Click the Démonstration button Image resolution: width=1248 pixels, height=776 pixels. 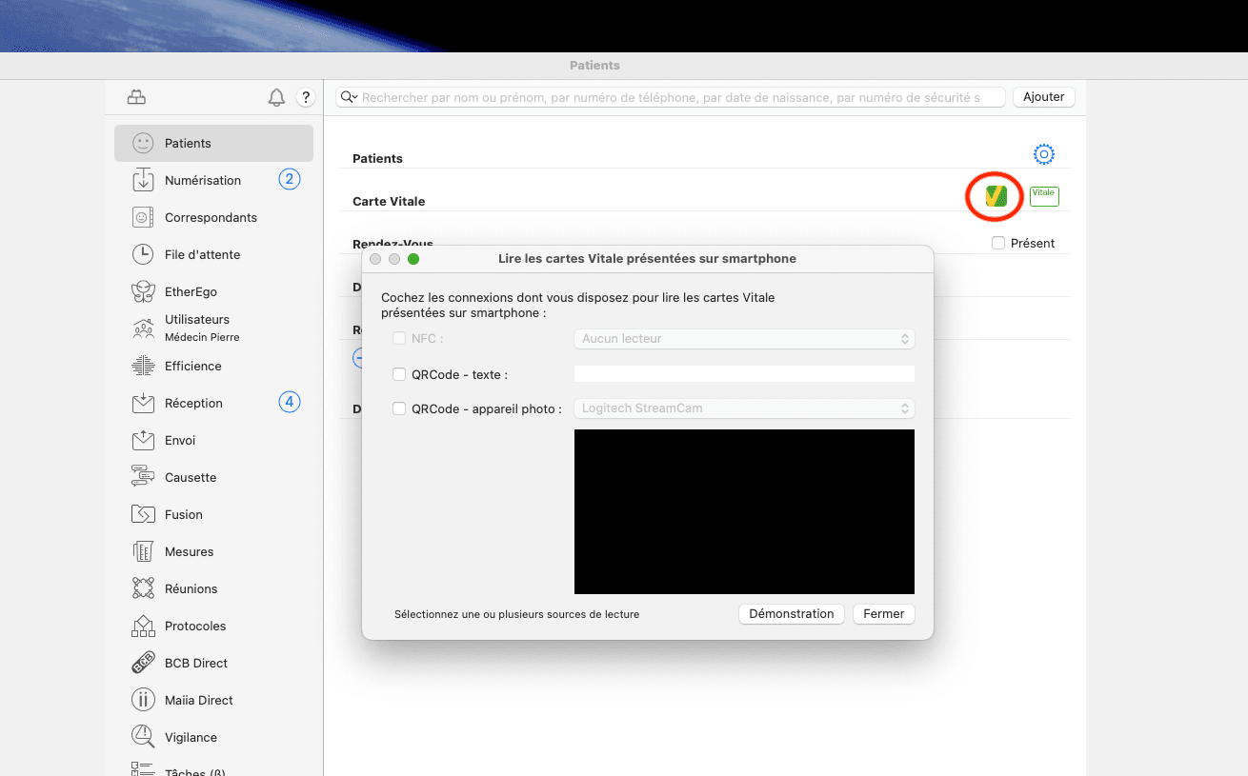click(x=791, y=614)
